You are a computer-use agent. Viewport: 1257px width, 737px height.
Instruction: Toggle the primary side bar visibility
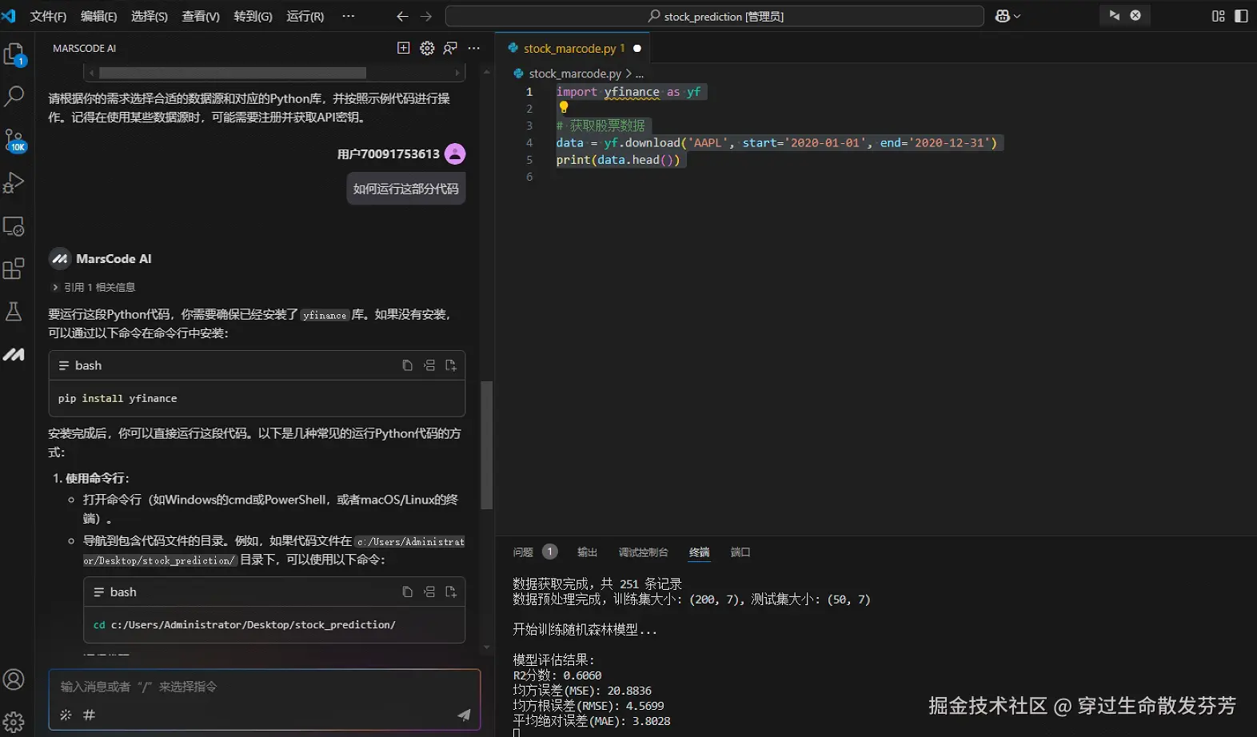tap(1241, 16)
